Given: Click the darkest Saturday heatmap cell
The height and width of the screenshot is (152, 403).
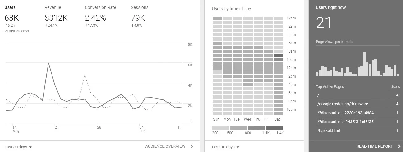Looking at the screenshot, I should click(279, 56).
